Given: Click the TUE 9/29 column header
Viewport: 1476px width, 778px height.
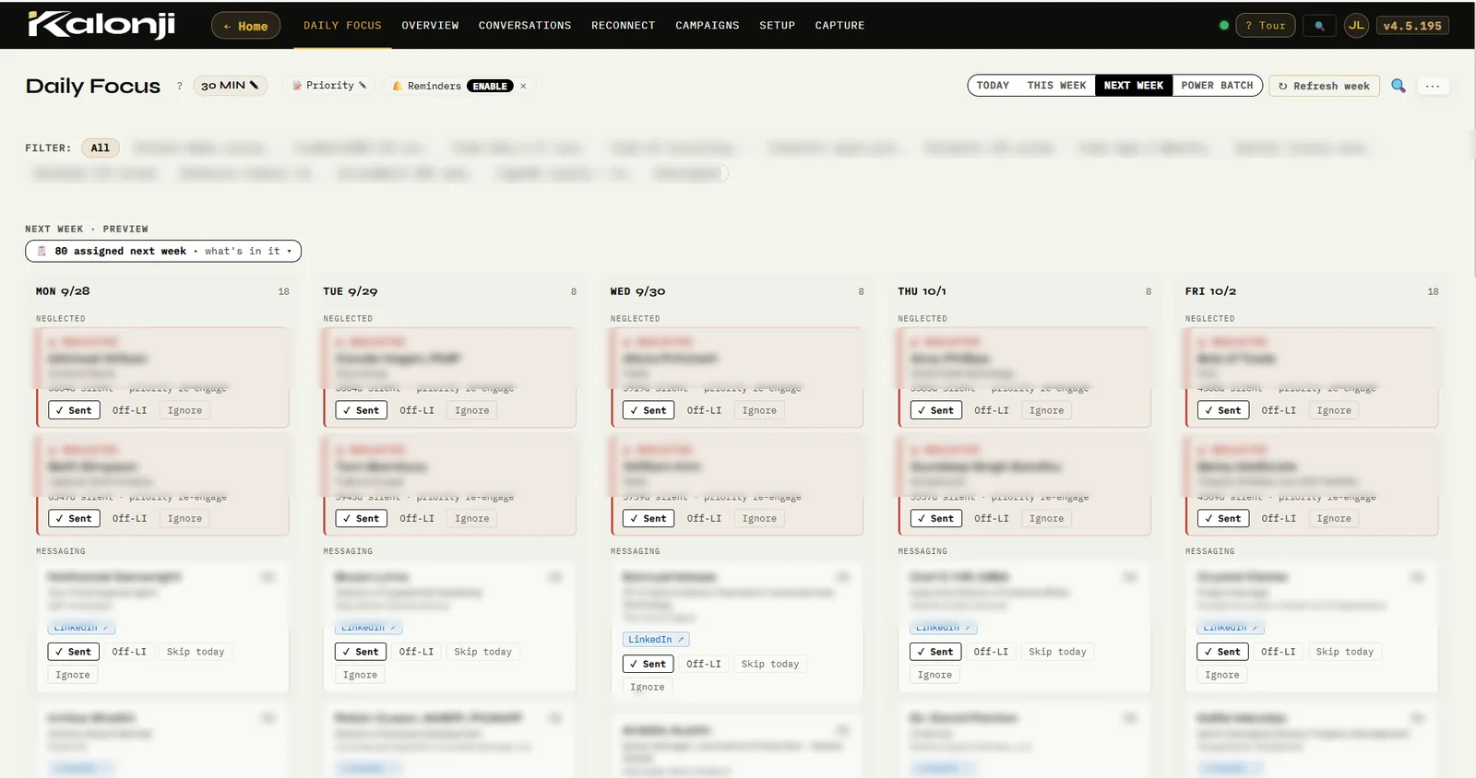Looking at the screenshot, I should click(351, 291).
